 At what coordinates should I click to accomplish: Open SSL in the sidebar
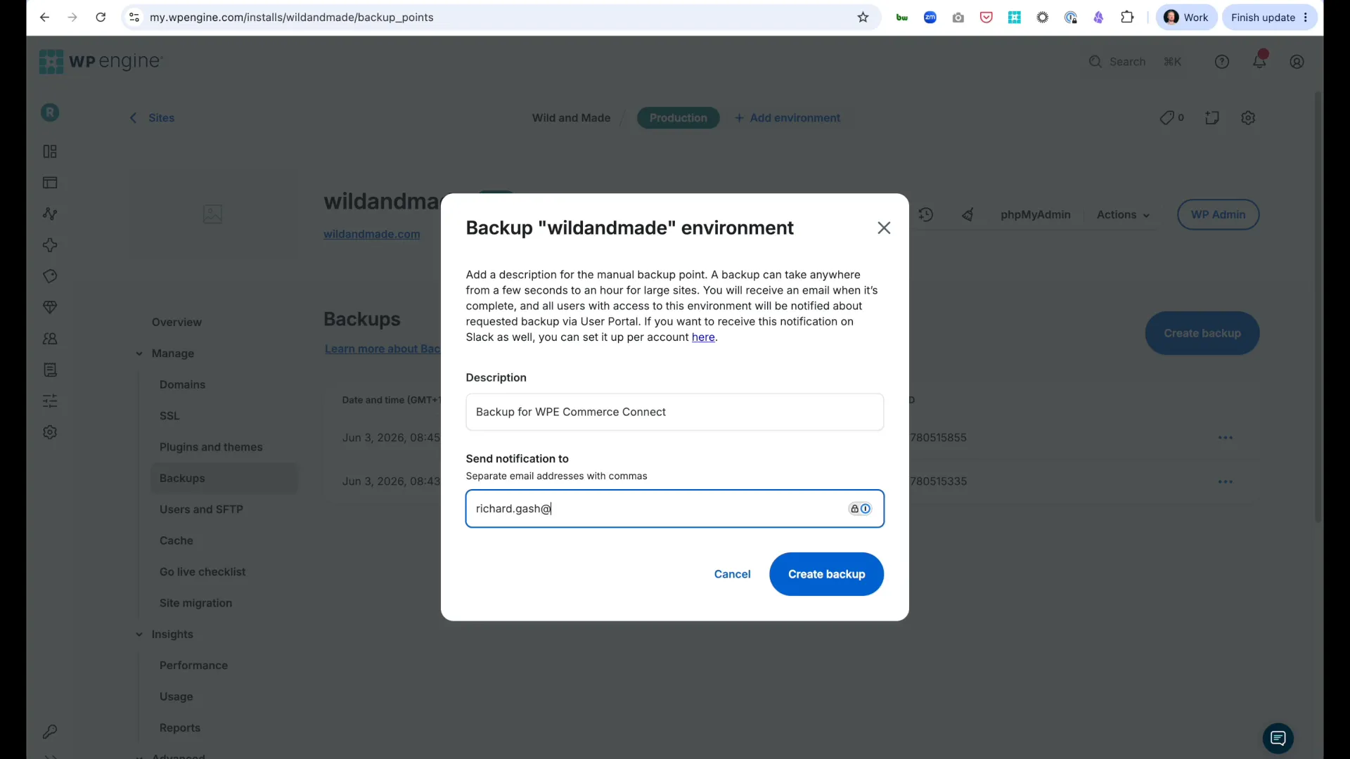point(169,416)
